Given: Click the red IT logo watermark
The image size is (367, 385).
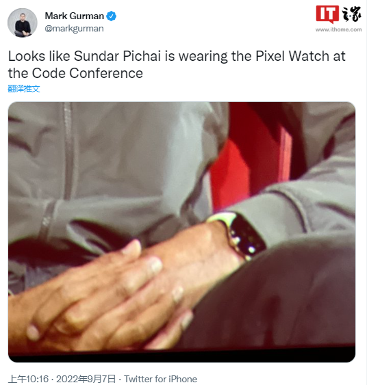Looking at the screenshot, I should coord(327,14).
